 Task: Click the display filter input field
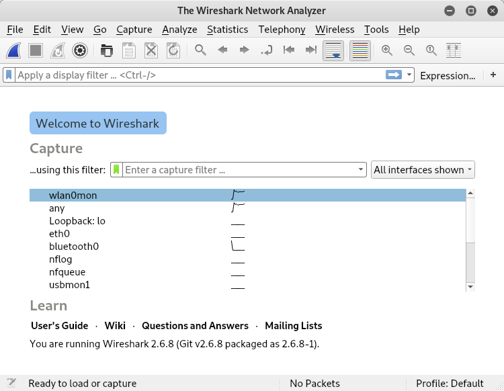pyautogui.click(x=200, y=75)
